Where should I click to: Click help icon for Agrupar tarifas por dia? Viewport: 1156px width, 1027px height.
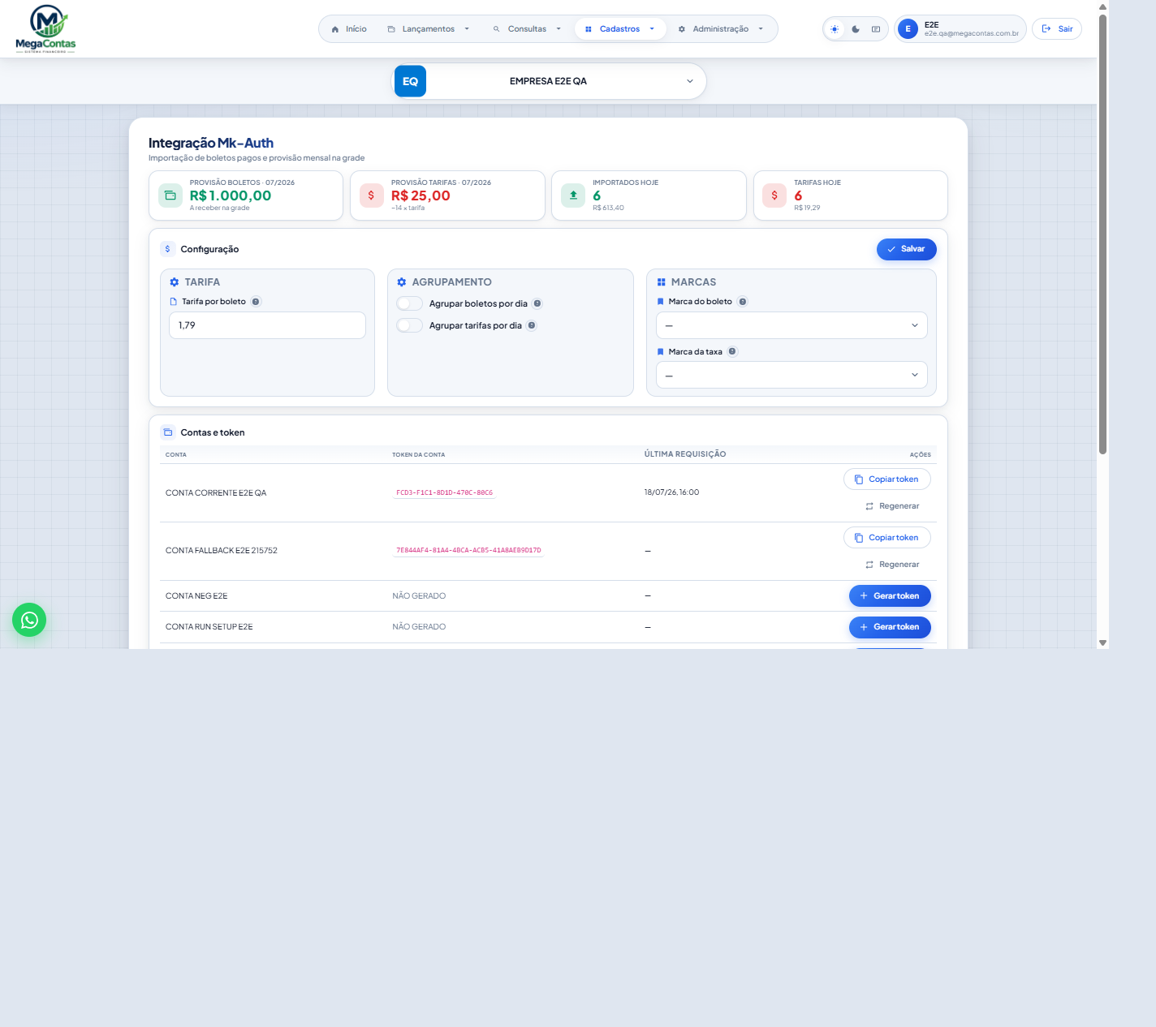tap(532, 325)
